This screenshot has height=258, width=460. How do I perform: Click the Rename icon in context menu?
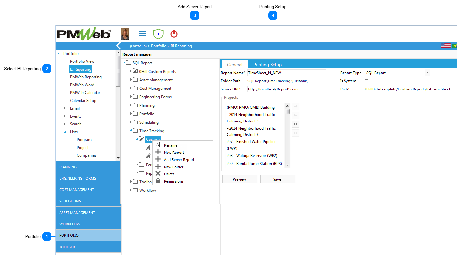coord(158,145)
